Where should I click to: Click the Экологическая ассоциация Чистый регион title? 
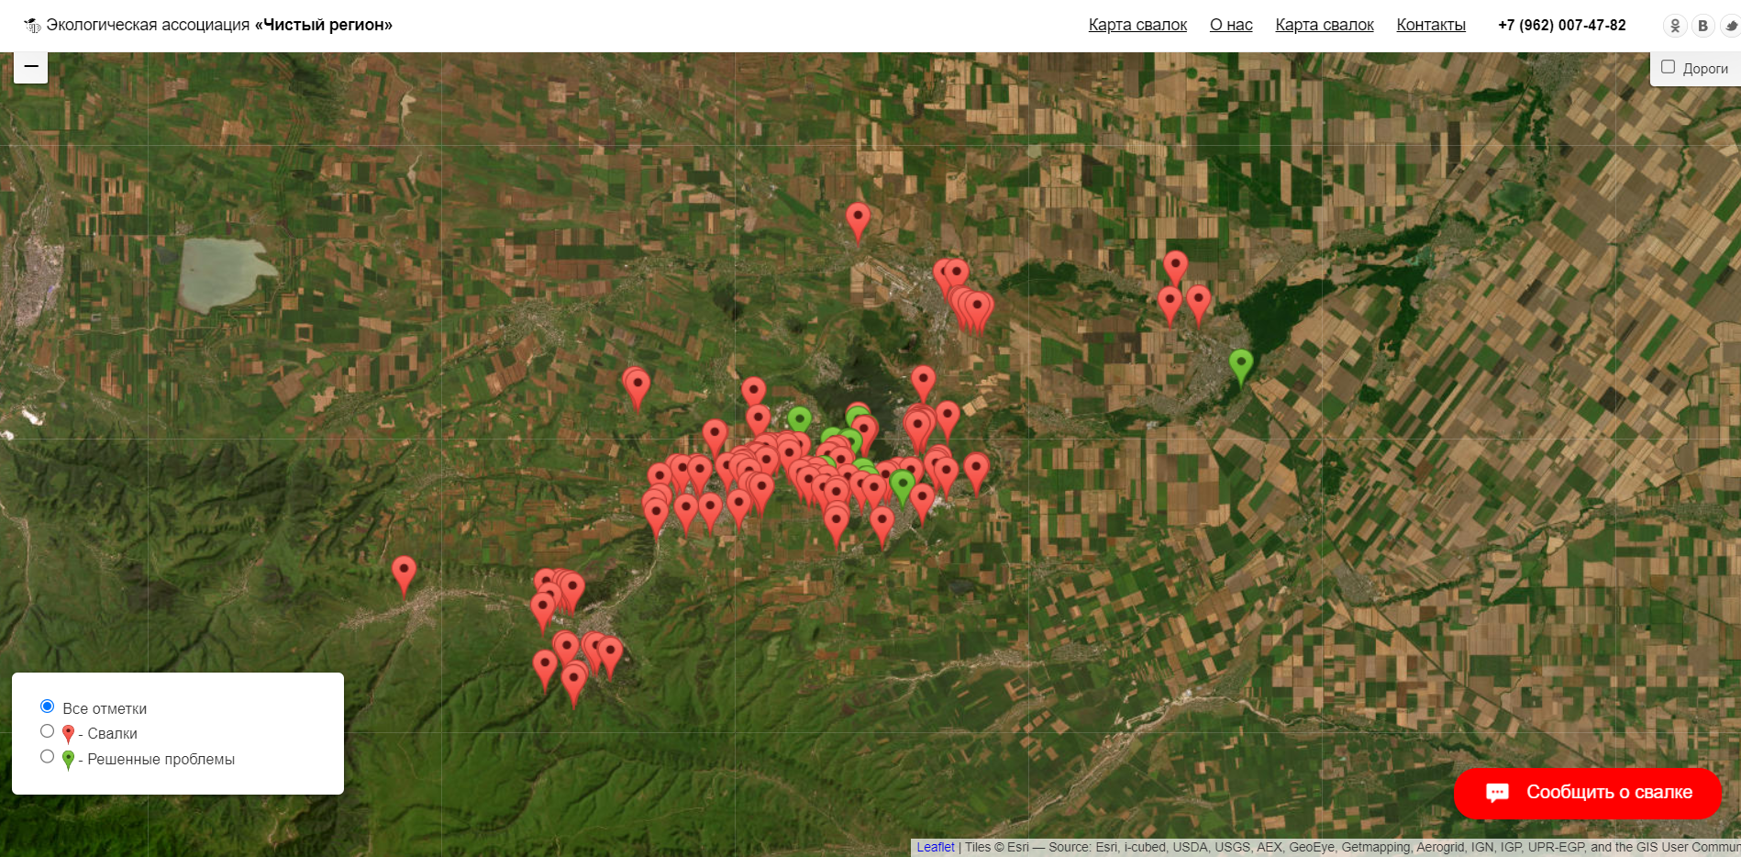(219, 25)
